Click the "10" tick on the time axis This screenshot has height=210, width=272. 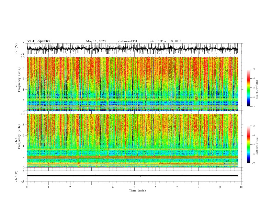(241, 187)
